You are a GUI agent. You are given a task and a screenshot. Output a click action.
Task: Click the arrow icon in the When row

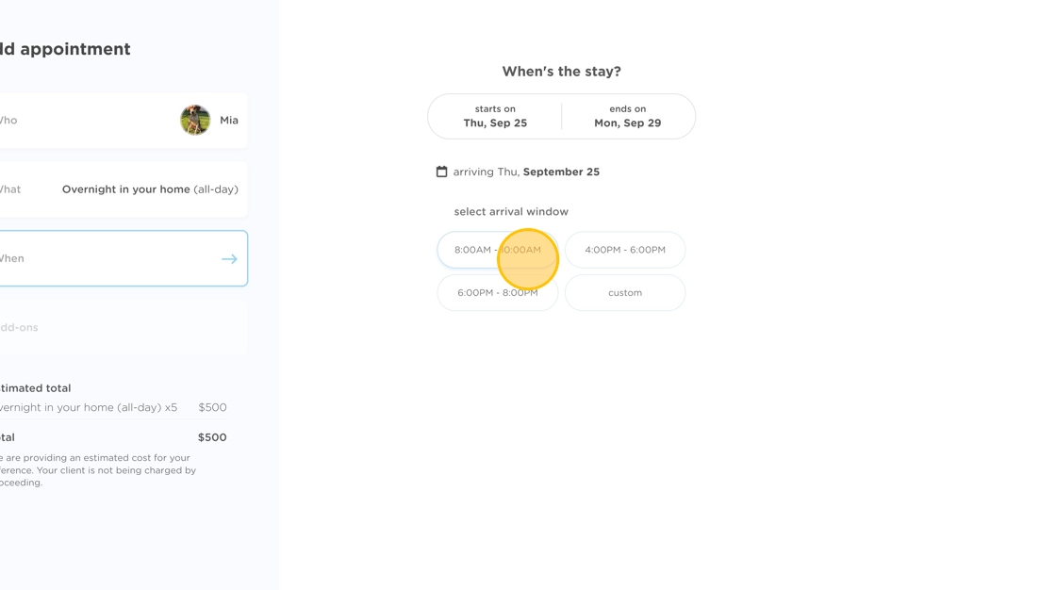coord(229,258)
